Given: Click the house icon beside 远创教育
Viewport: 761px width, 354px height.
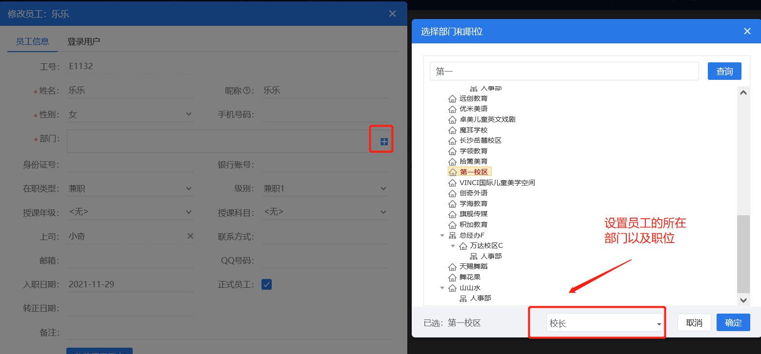Looking at the screenshot, I should (x=452, y=99).
